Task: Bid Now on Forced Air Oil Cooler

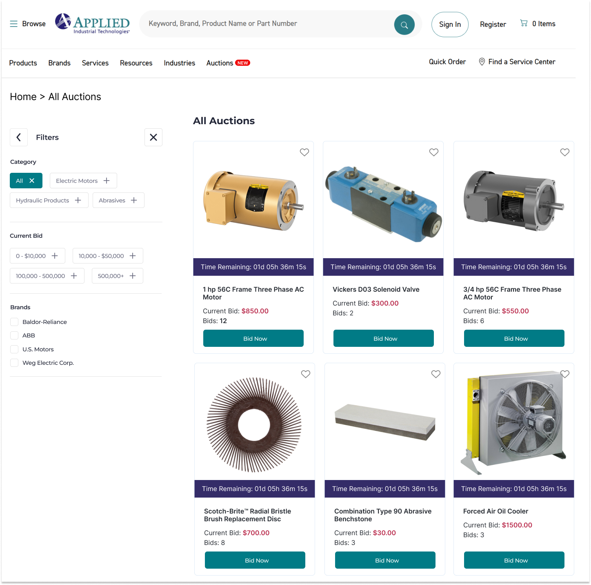Action: (514, 560)
